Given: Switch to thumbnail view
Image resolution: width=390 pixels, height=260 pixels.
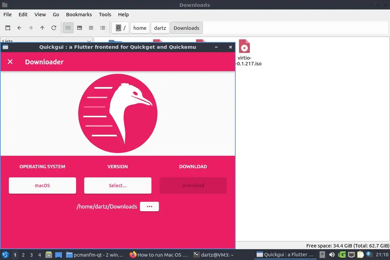Looking at the screenshot, I should 80,28.
